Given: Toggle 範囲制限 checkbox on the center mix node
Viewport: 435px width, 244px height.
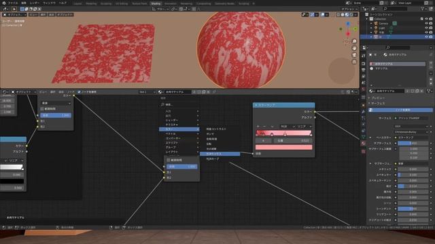Looking at the screenshot, I should point(169,160).
